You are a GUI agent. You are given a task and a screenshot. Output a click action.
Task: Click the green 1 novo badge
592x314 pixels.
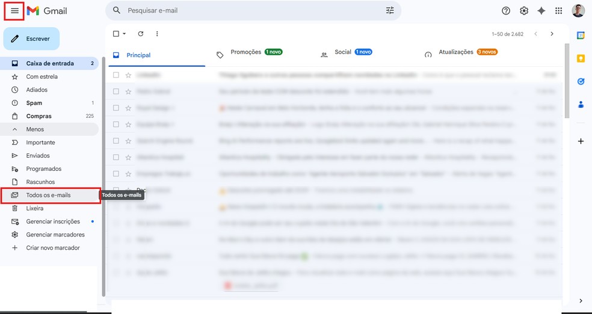(273, 52)
